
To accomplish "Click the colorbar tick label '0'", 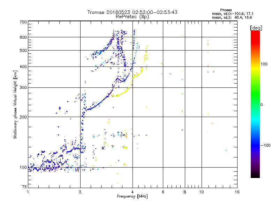I will (x=262, y=105).
